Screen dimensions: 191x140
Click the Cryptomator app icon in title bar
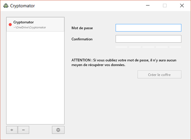(6, 5)
